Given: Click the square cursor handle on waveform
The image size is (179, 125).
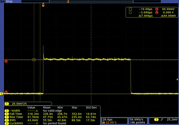Looking at the screenshot, I should (x=34, y=60).
